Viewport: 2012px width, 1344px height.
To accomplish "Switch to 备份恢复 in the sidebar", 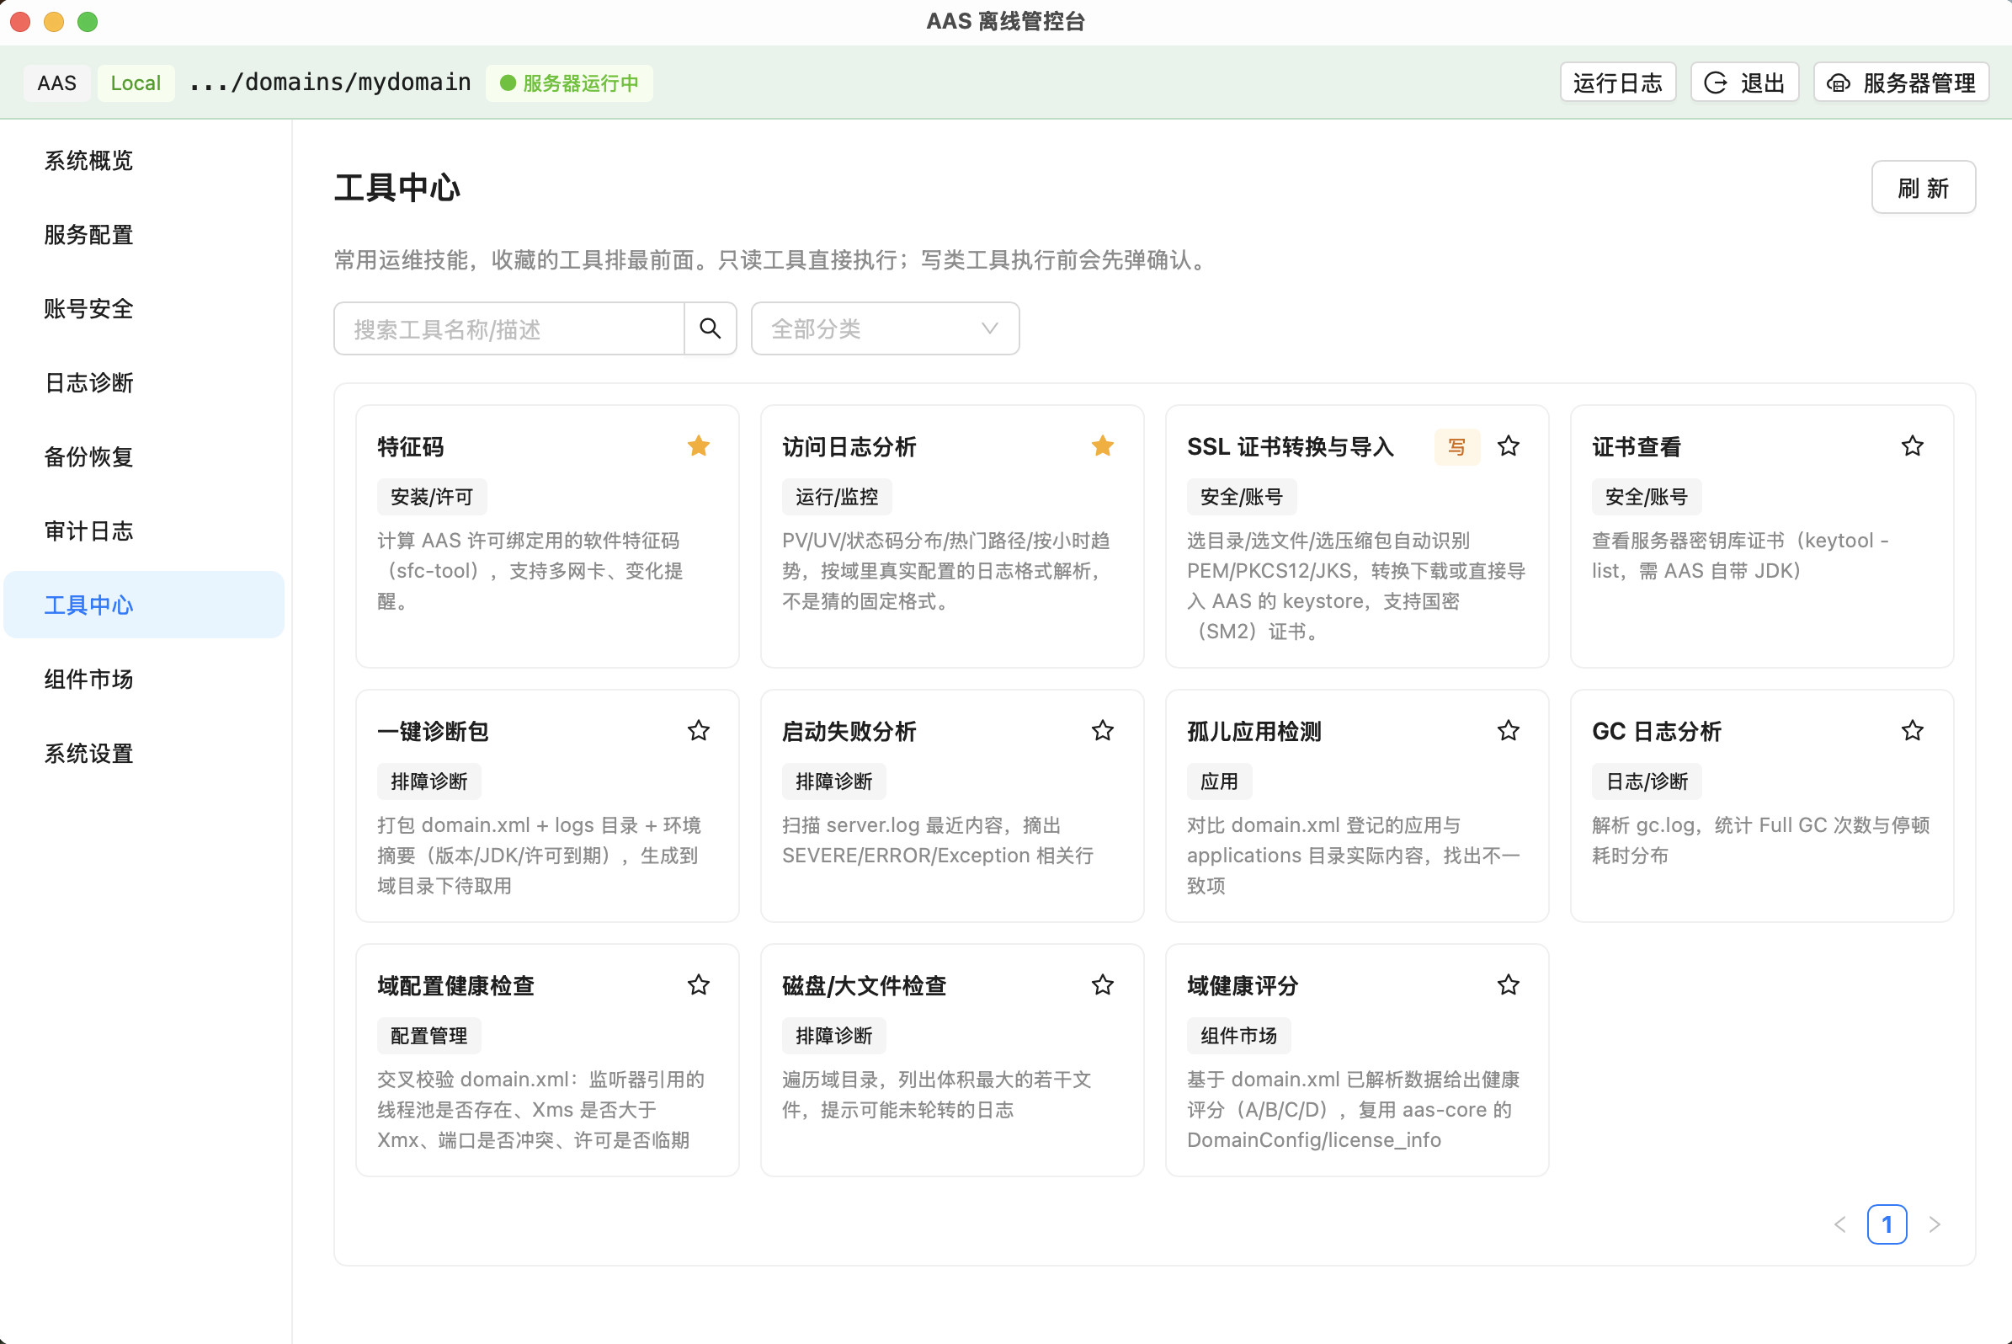I will click(144, 458).
